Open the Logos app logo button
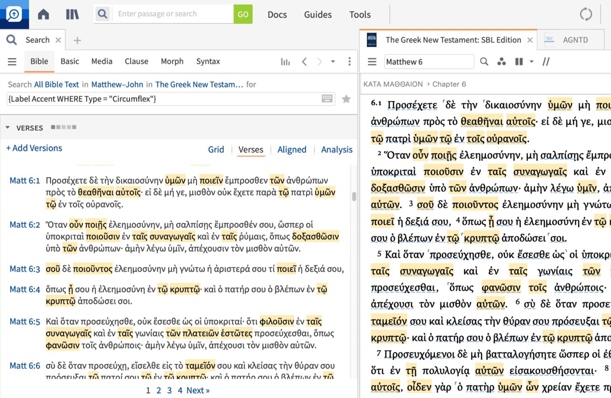 (x=14, y=14)
